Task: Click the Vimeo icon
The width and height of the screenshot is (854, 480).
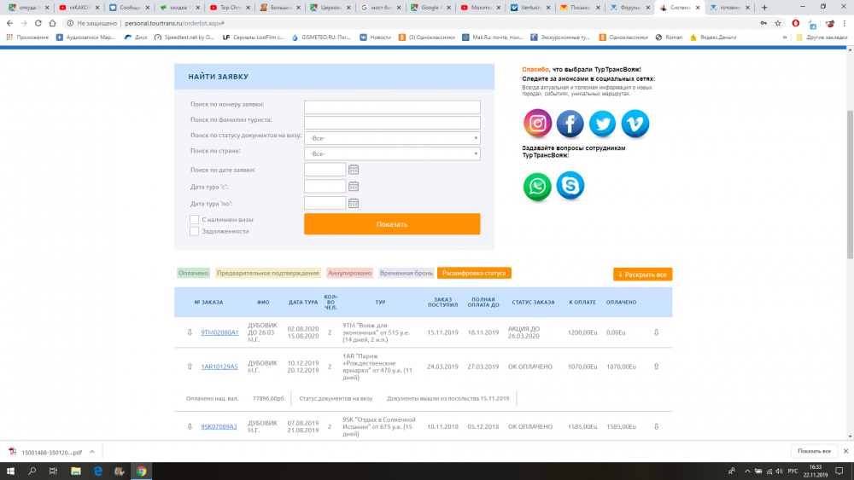Action: click(635, 124)
